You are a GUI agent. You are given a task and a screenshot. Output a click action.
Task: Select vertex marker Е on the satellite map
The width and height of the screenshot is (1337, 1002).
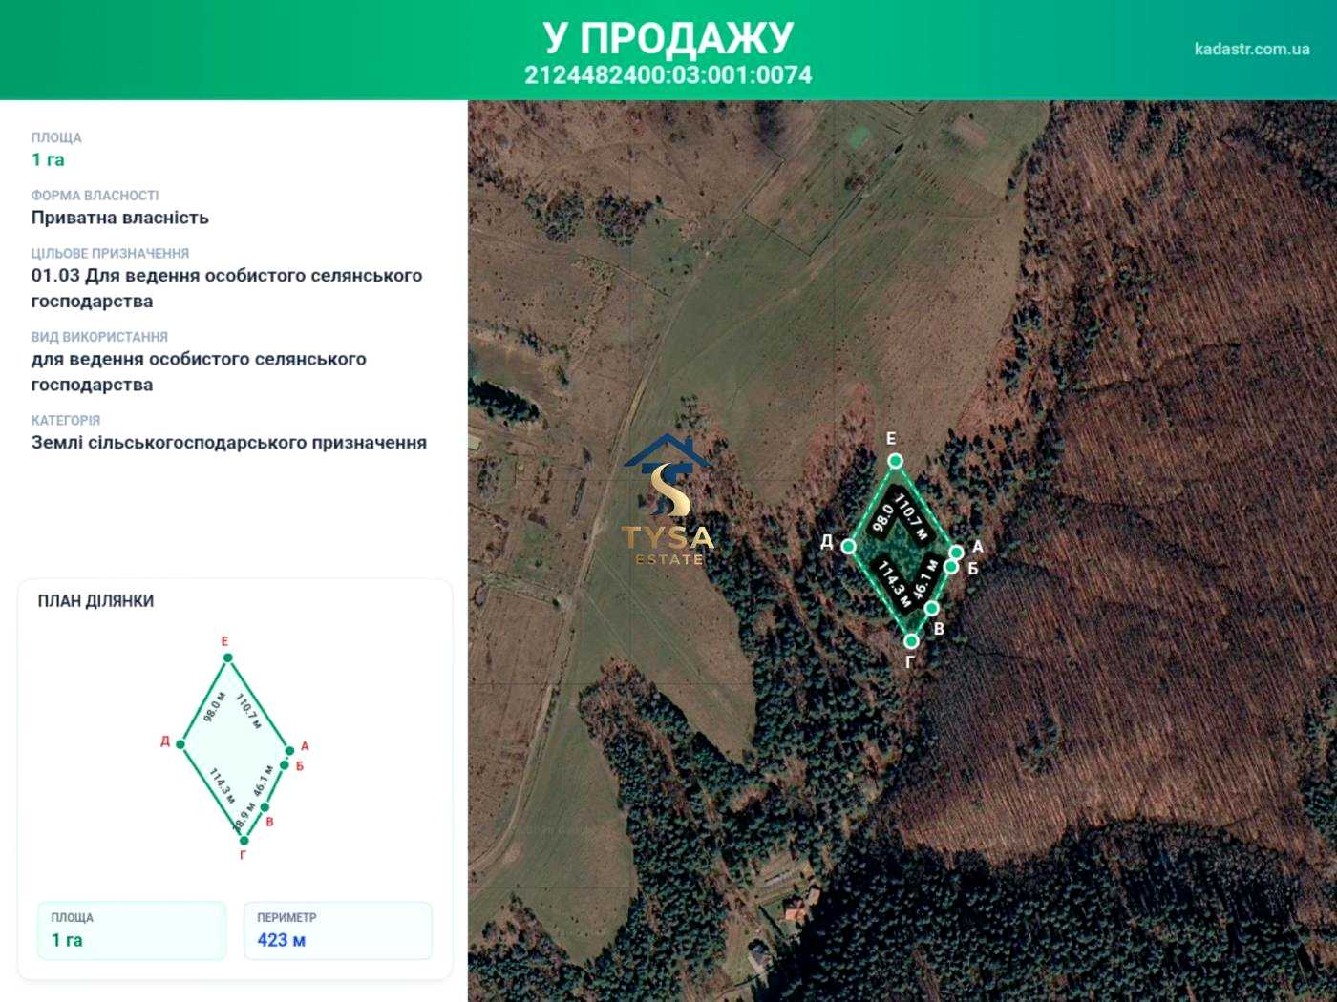point(895,461)
